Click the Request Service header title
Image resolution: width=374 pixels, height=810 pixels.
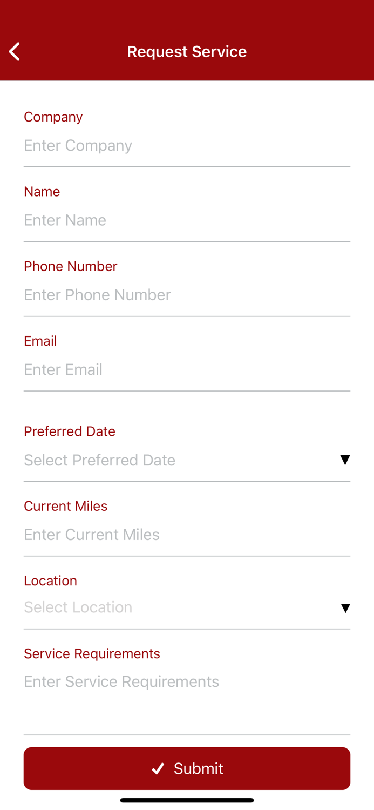coord(187,52)
